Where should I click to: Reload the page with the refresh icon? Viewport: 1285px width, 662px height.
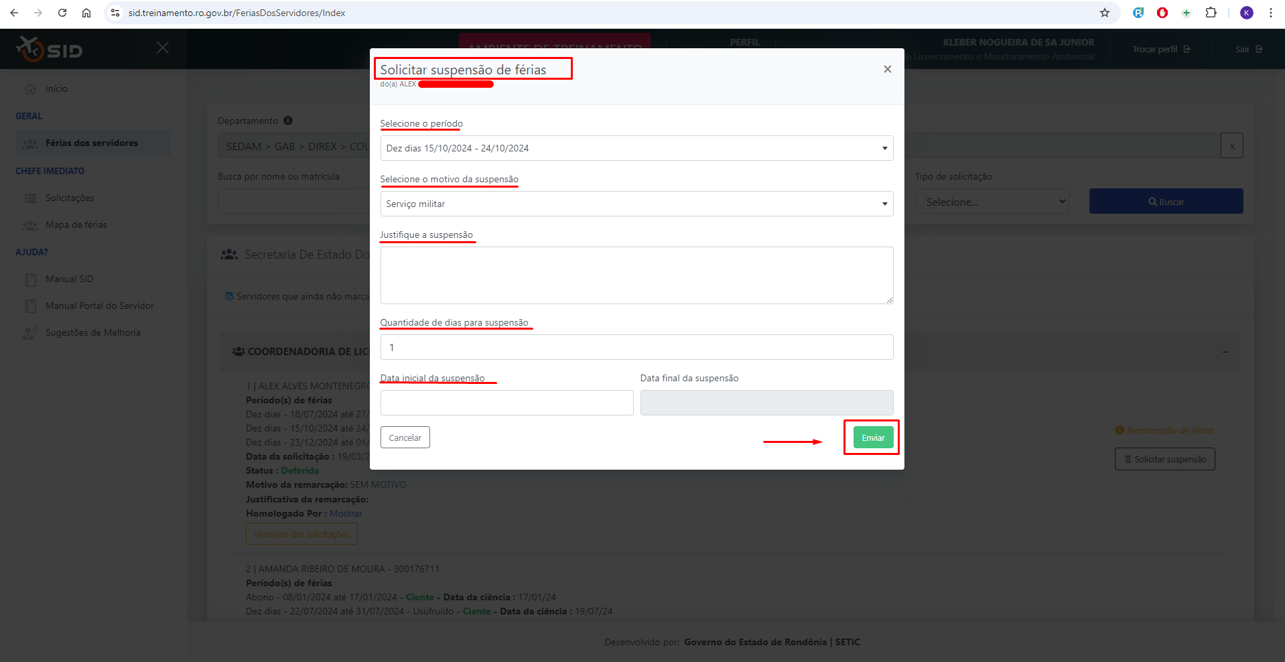62,13
